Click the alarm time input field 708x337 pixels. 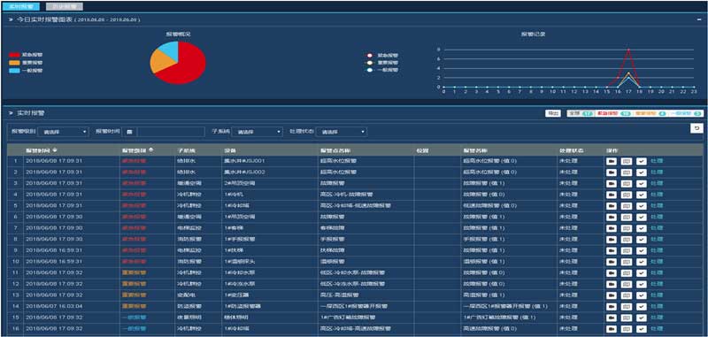[171, 132]
